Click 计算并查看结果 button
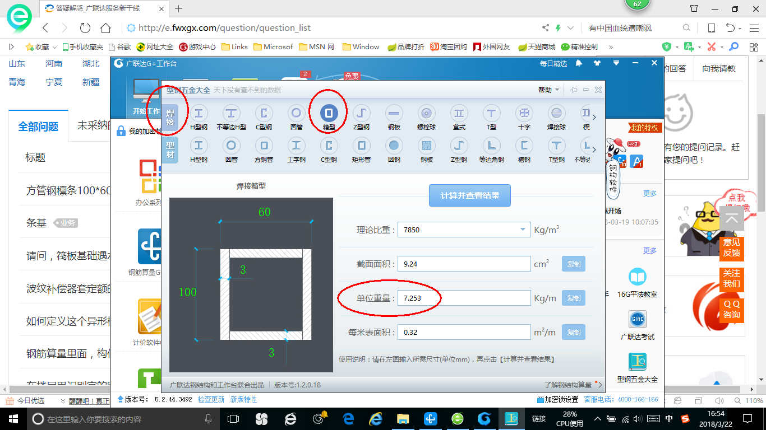Image resolution: width=766 pixels, height=430 pixels. 470,195
